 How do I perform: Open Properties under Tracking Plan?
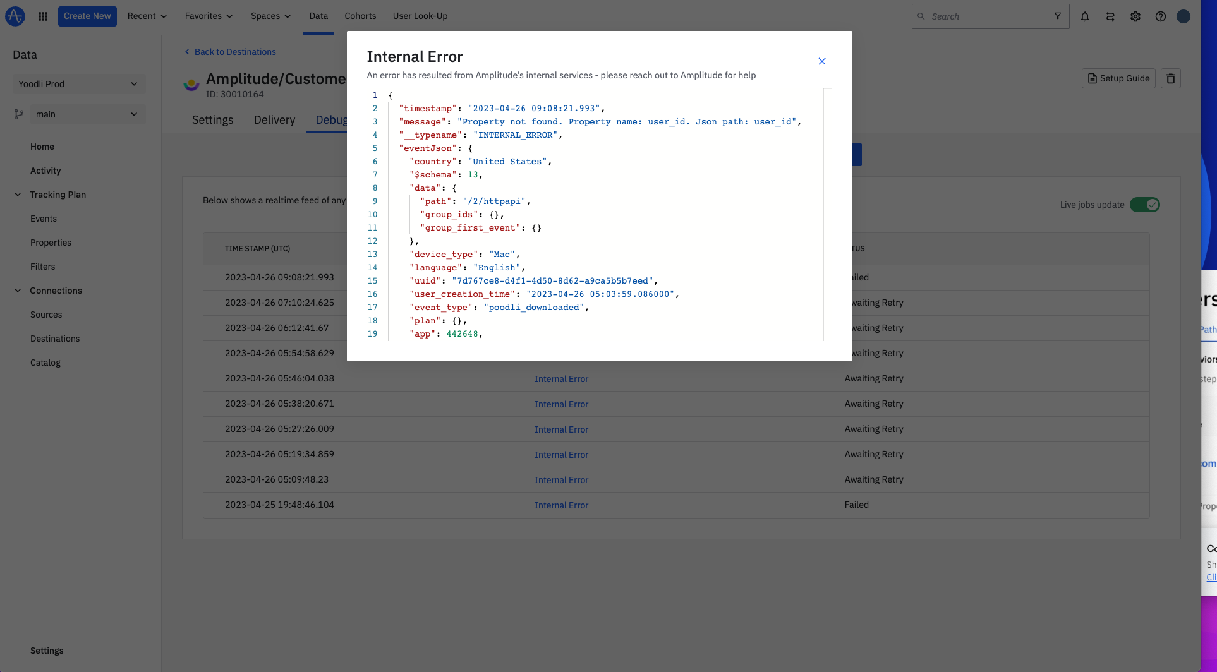(x=51, y=243)
